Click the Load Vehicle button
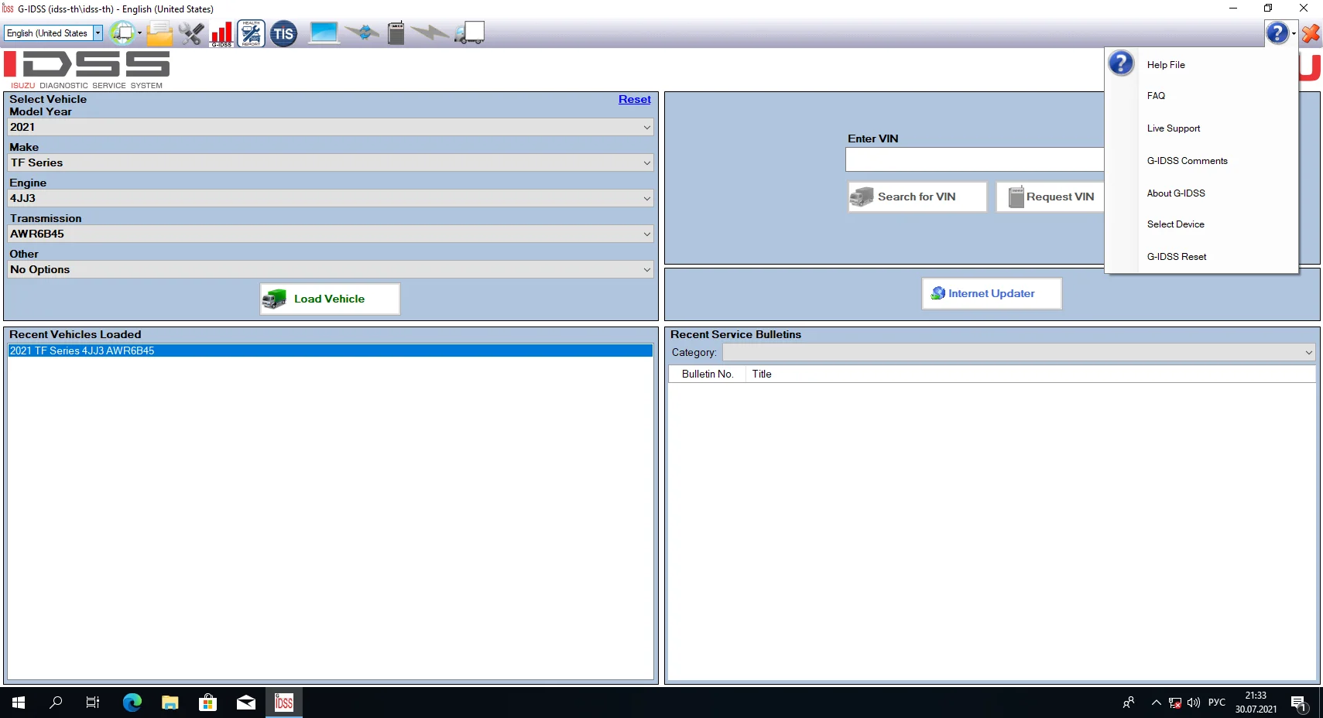 (x=330, y=299)
